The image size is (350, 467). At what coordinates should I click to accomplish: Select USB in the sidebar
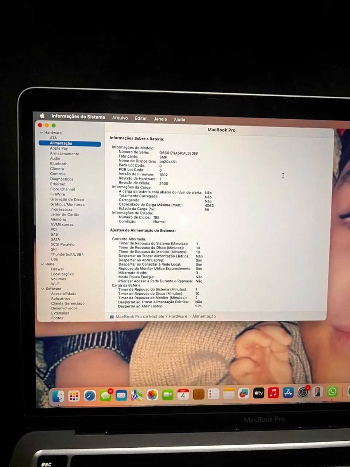tap(55, 259)
